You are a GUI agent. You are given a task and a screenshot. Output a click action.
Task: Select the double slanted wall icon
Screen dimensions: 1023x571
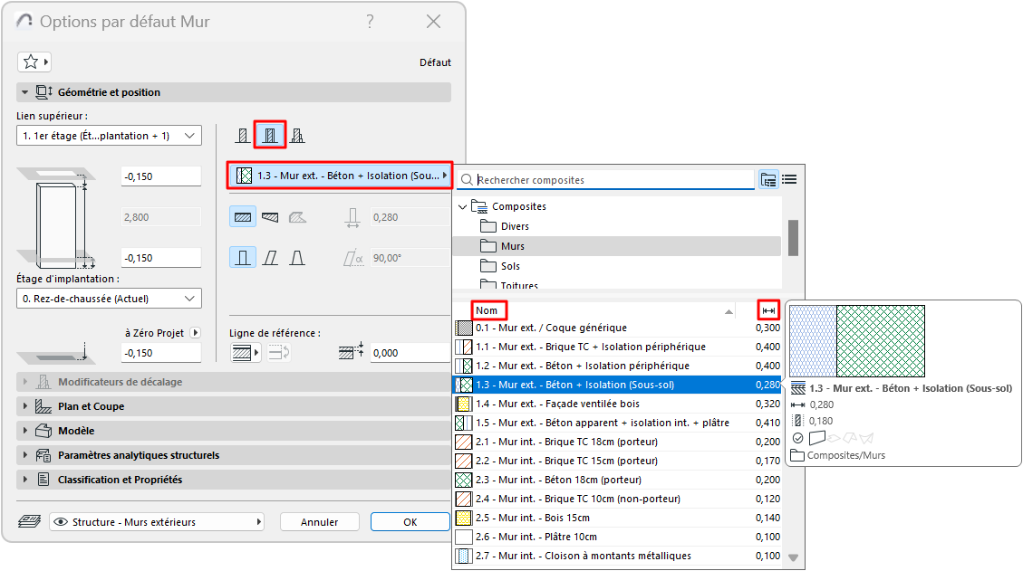click(x=297, y=258)
